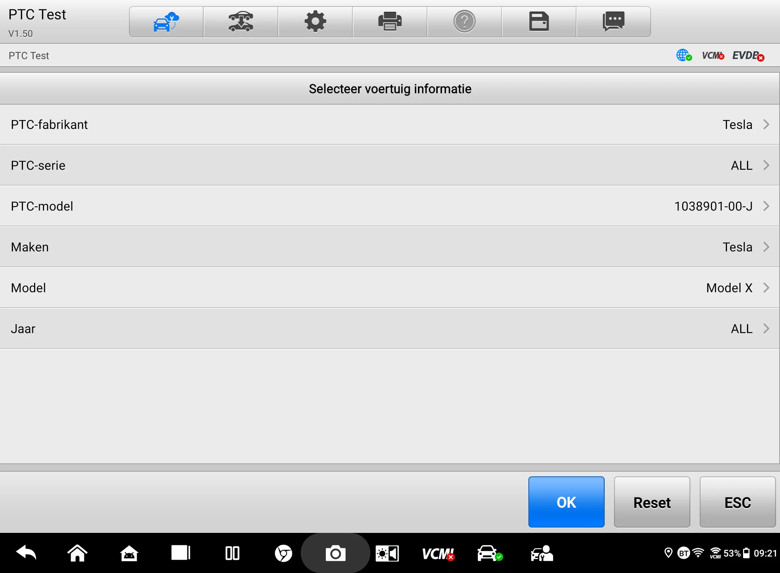Screen dimensions: 780x573
Task: Change the Model X value
Action: coord(729,288)
